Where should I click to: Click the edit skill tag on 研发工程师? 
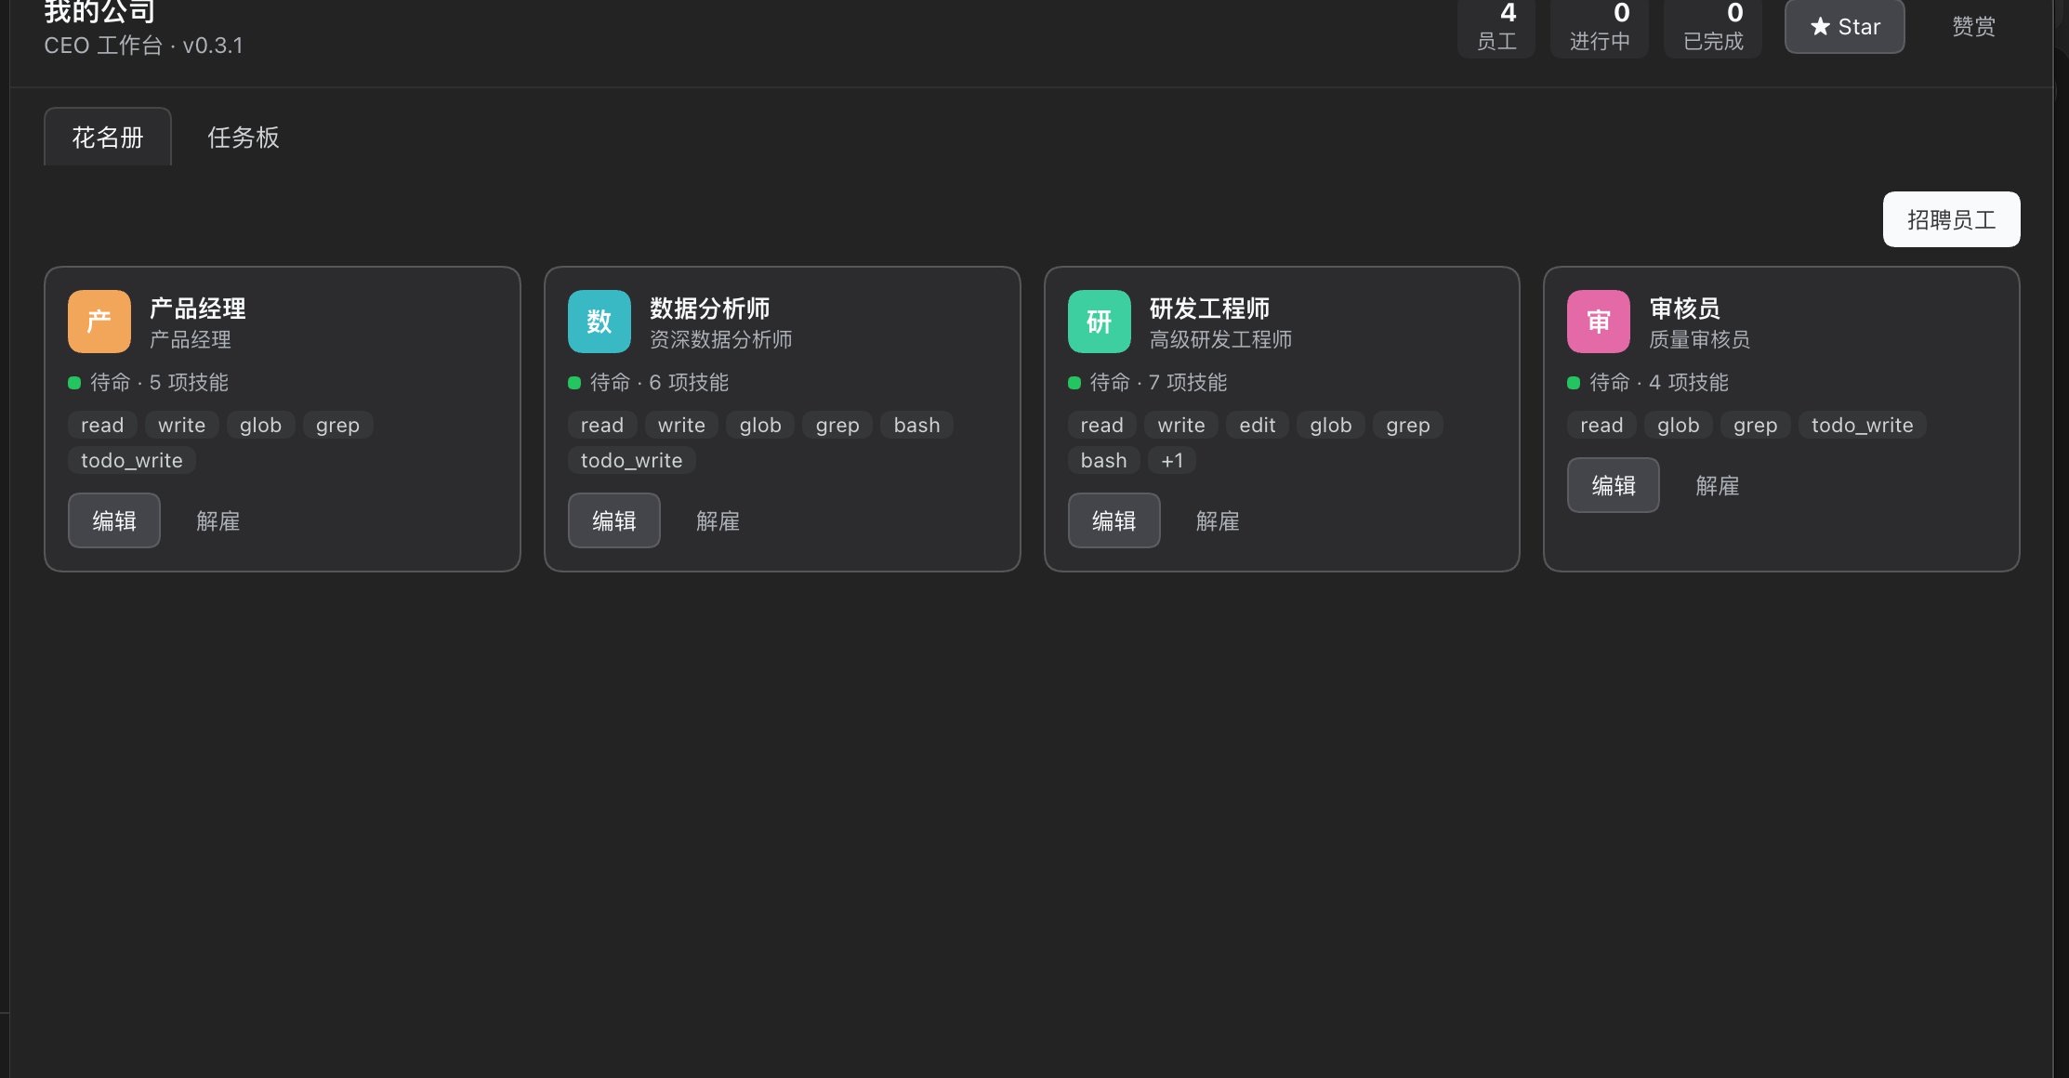coord(1258,425)
